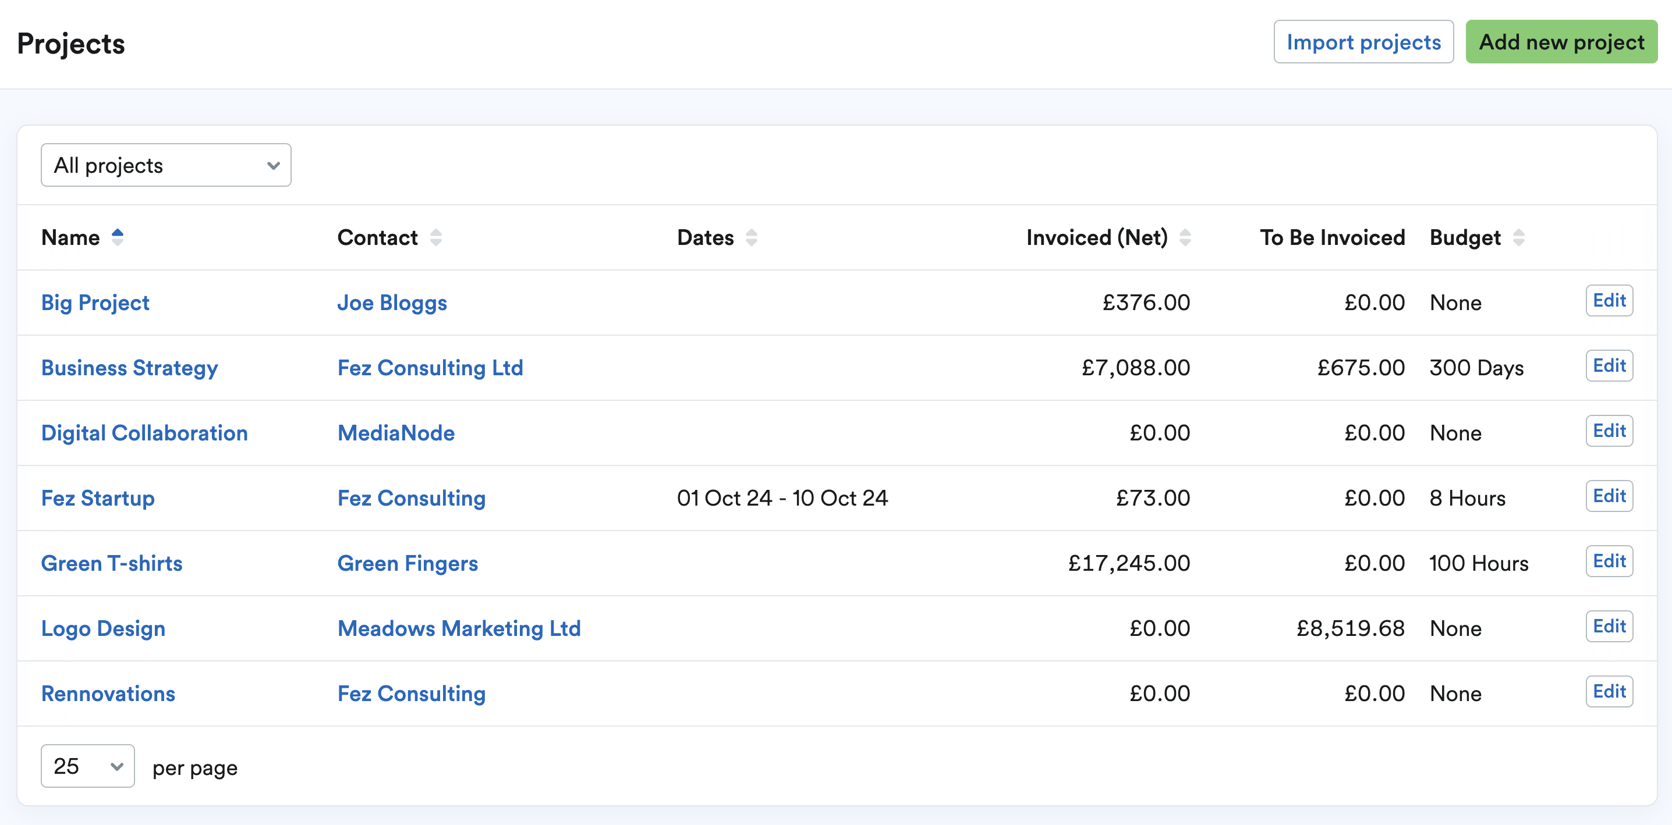The height and width of the screenshot is (825, 1672).
Task: Click the Budget column header text
Action: (1465, 238)
